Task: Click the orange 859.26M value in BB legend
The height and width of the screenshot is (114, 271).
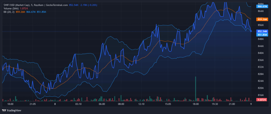Action: click(x=20, y=12)
